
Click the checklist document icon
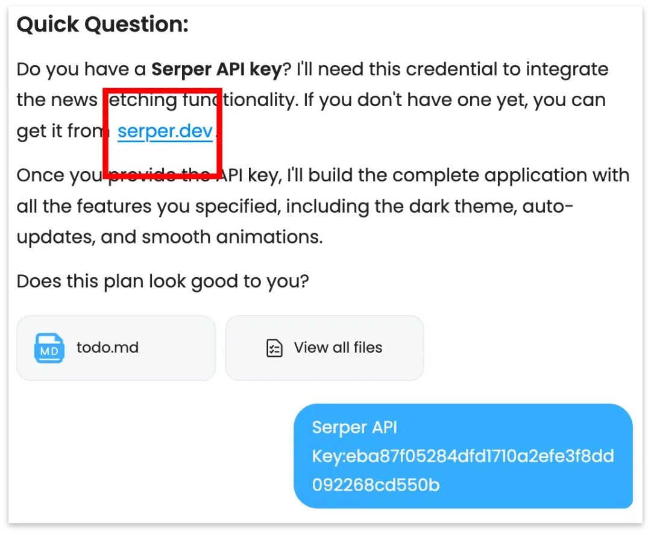tap(274, 348)
